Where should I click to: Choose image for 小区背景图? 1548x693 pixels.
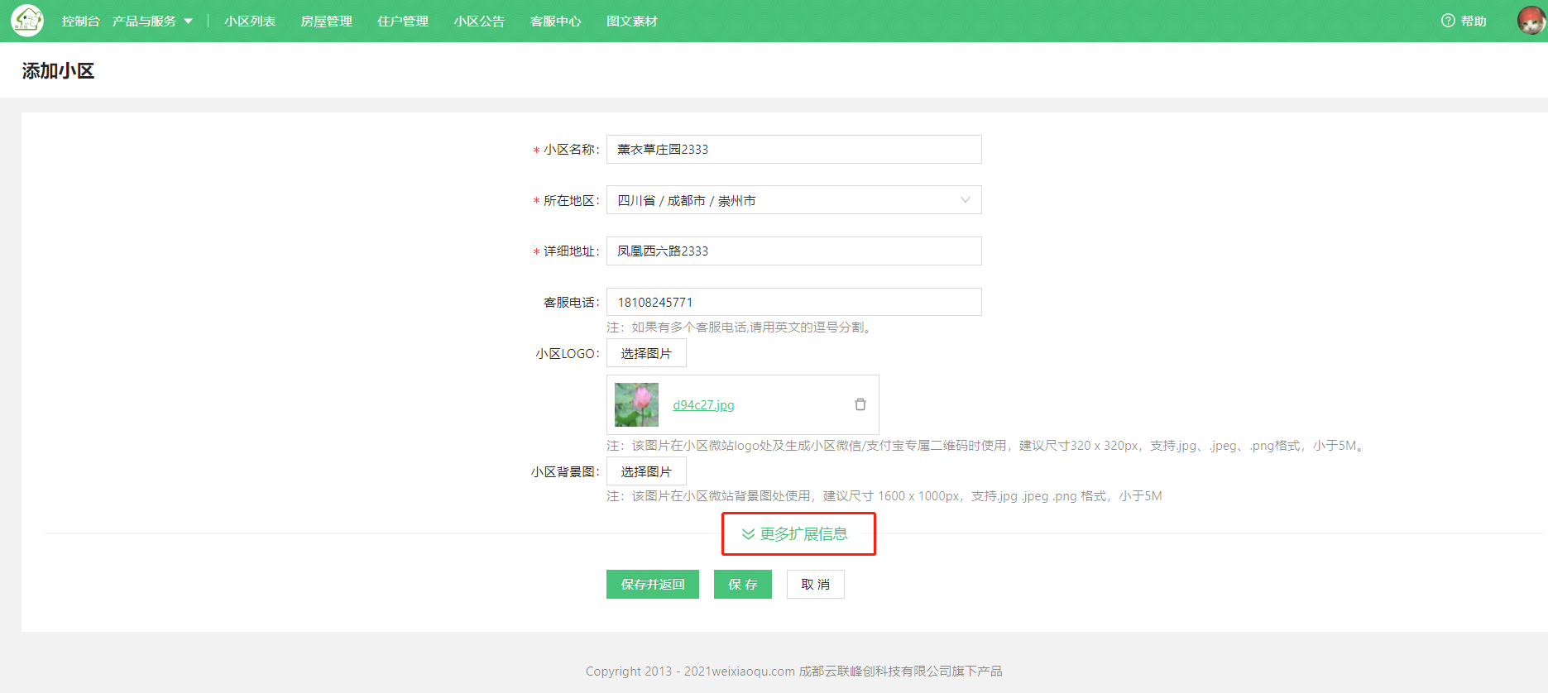[646, 471]
